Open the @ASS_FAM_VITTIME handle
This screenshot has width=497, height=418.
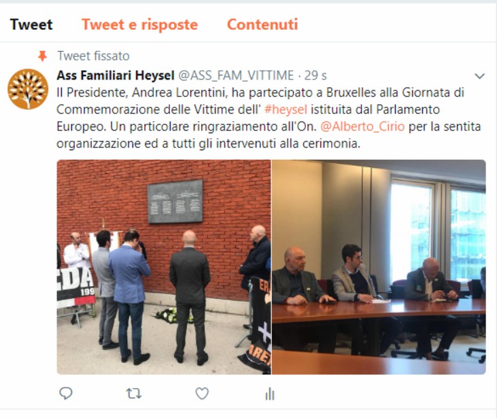(x=236, y=75)
